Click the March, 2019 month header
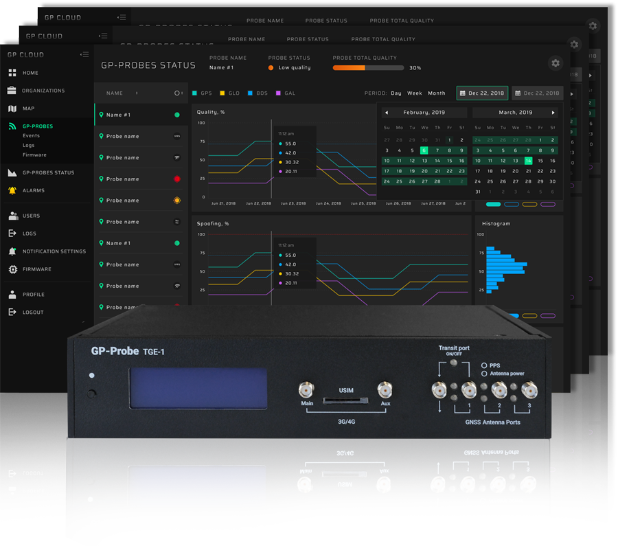618x546 pixels. [x=516, y=113]
